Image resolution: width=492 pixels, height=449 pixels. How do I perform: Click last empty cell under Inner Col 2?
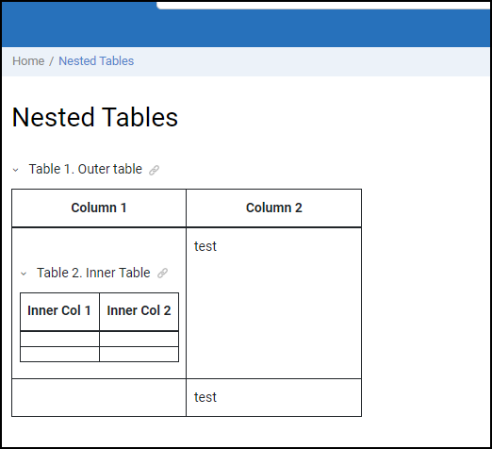point(139,355)
